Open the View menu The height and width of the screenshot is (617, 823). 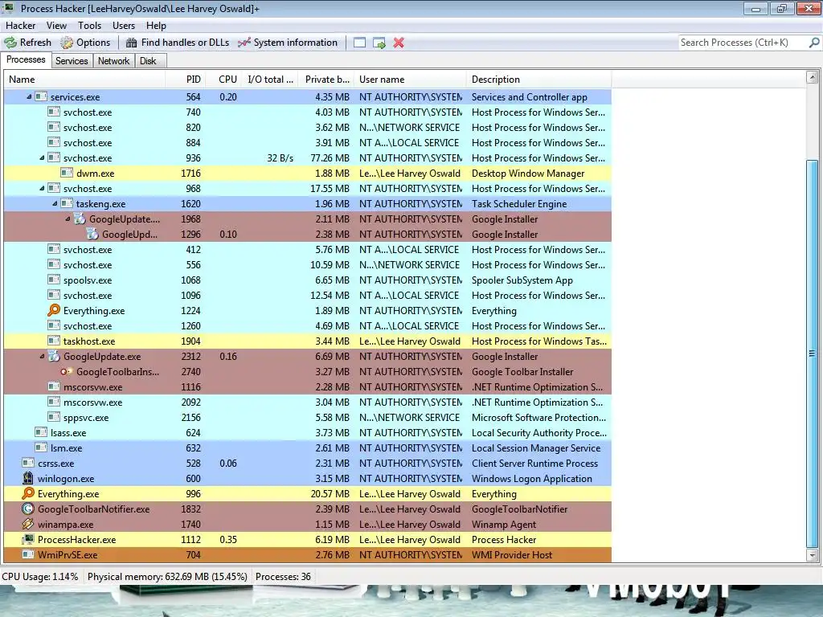pos(56,25)
